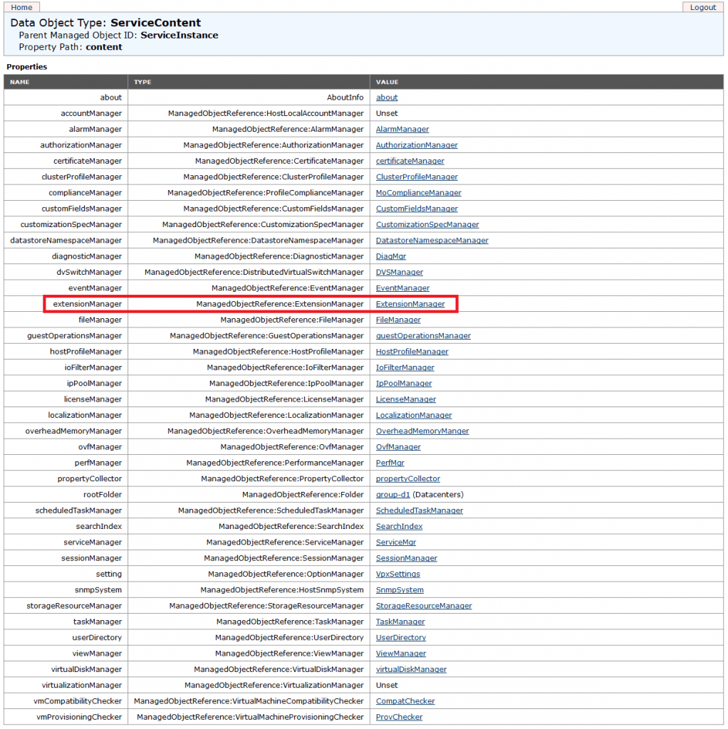728x729 pixels.
Task: Open the AlarmManager link
Action: point(402,129)
